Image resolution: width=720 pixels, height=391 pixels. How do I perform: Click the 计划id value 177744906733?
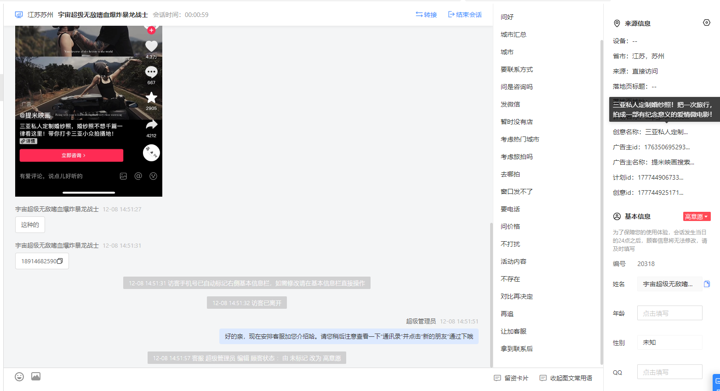(x=661, y=177)
